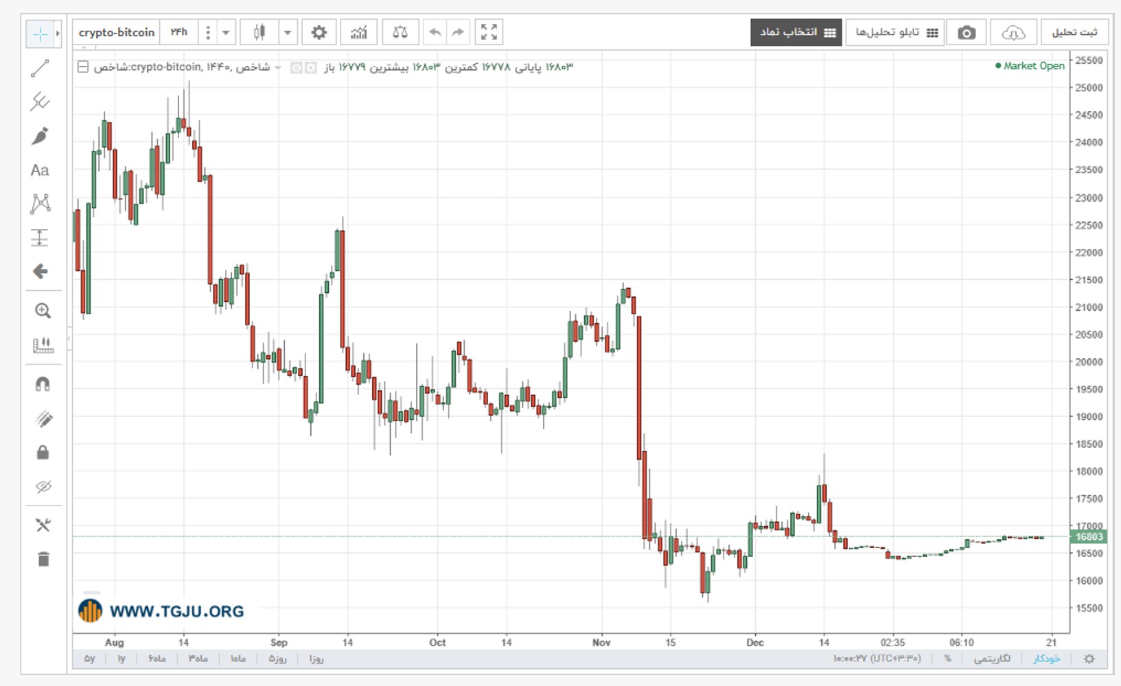
Task: Toggle stay-in-drawing-mode pencil icon
Action: point(43,418)
